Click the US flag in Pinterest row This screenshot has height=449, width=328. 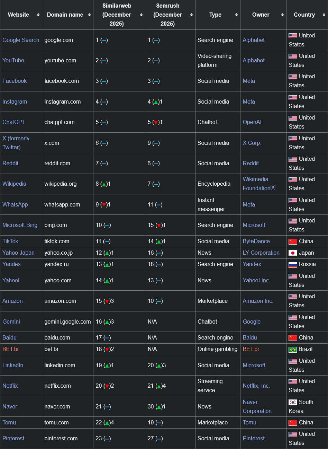(293, 434)
